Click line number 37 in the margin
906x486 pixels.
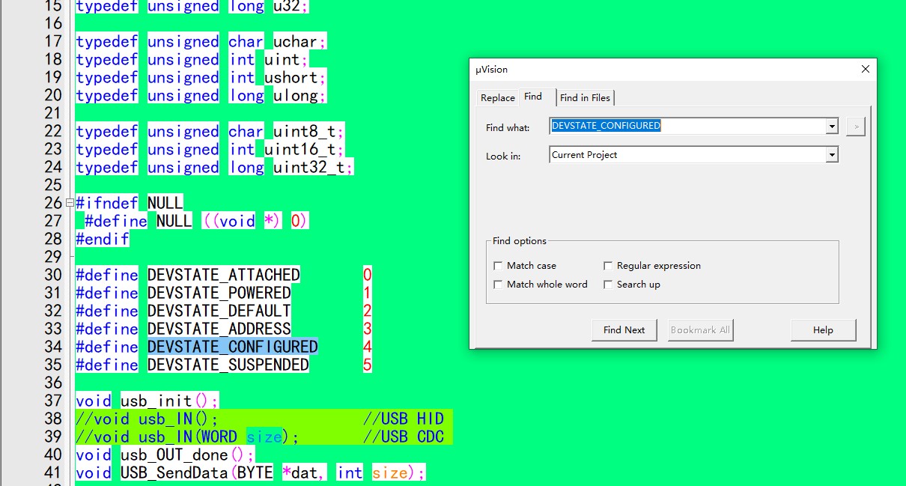pyautogui.click(x=53, y=401)
